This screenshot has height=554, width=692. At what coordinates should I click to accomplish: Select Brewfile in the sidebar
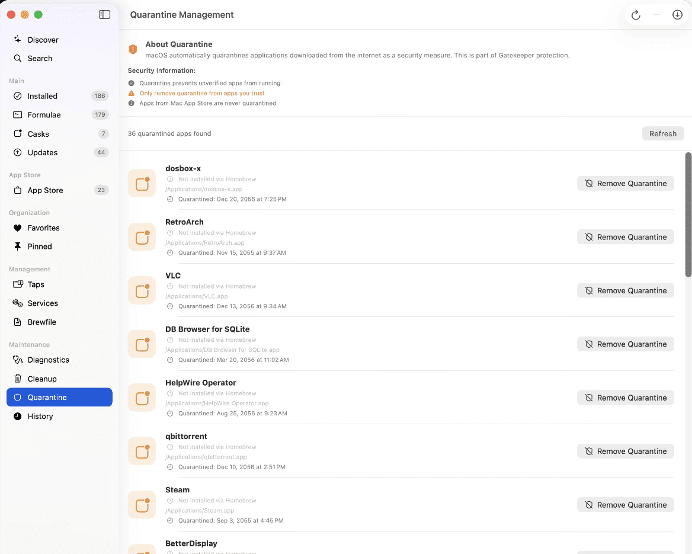click(41, 322)
